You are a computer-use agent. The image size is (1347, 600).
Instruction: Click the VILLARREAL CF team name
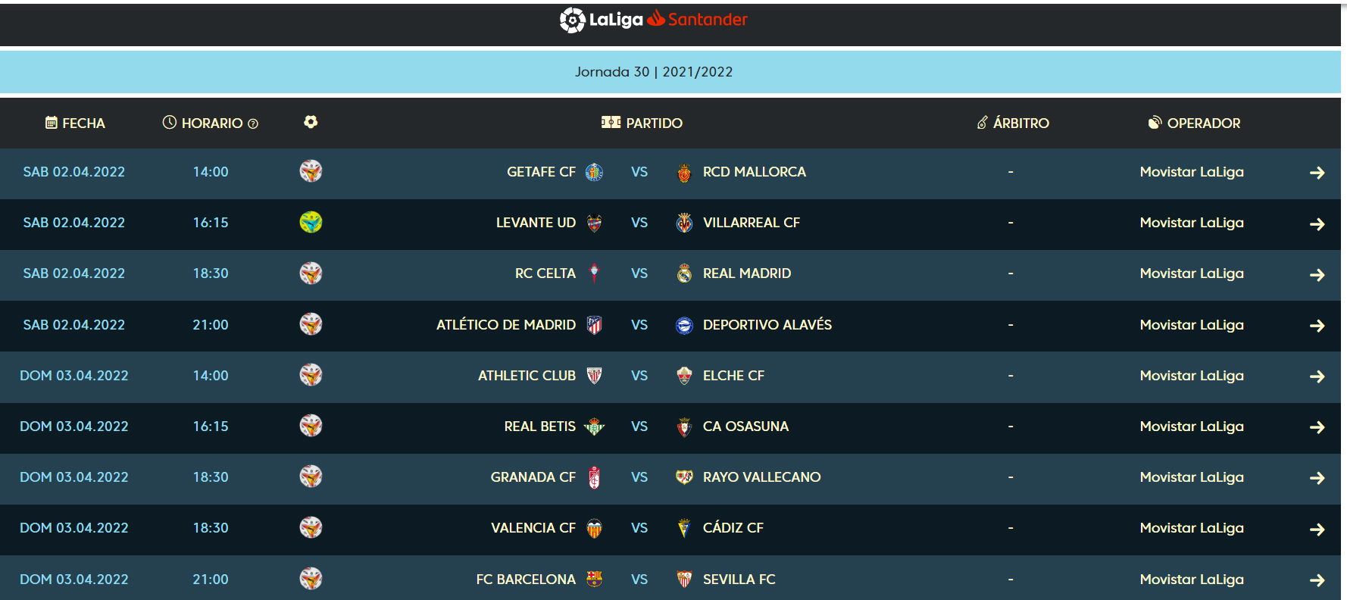[x=751, y=223]
